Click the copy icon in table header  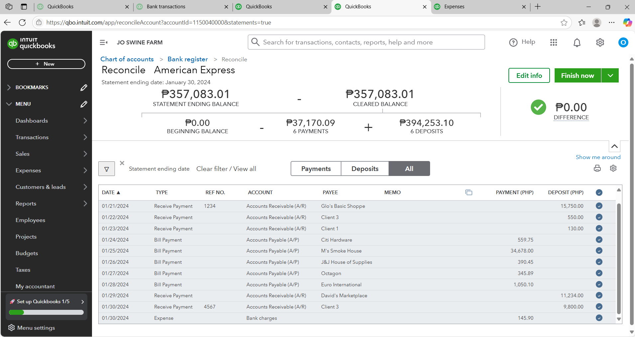[469, 193]
